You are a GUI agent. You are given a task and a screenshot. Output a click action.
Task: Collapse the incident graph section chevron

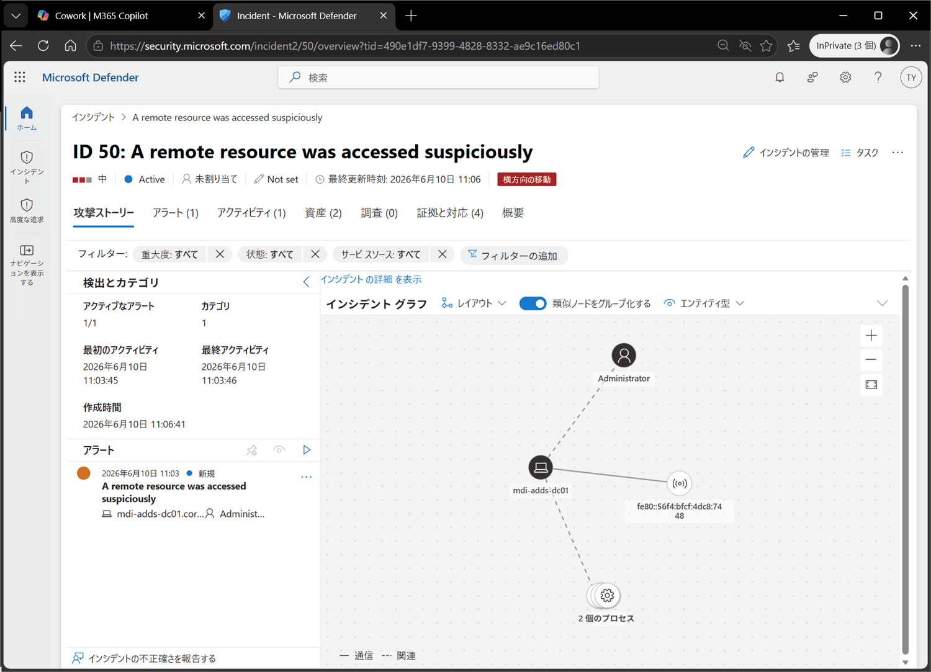pyautogui.click(x=882, y=303)
